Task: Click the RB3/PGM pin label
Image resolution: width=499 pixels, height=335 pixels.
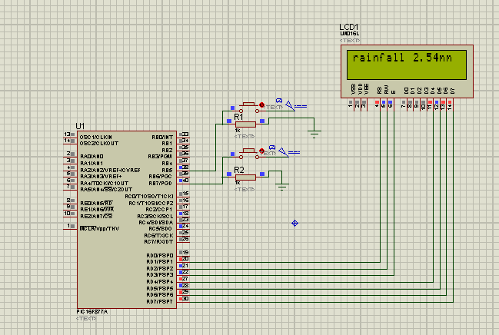Action: [160, 157]
